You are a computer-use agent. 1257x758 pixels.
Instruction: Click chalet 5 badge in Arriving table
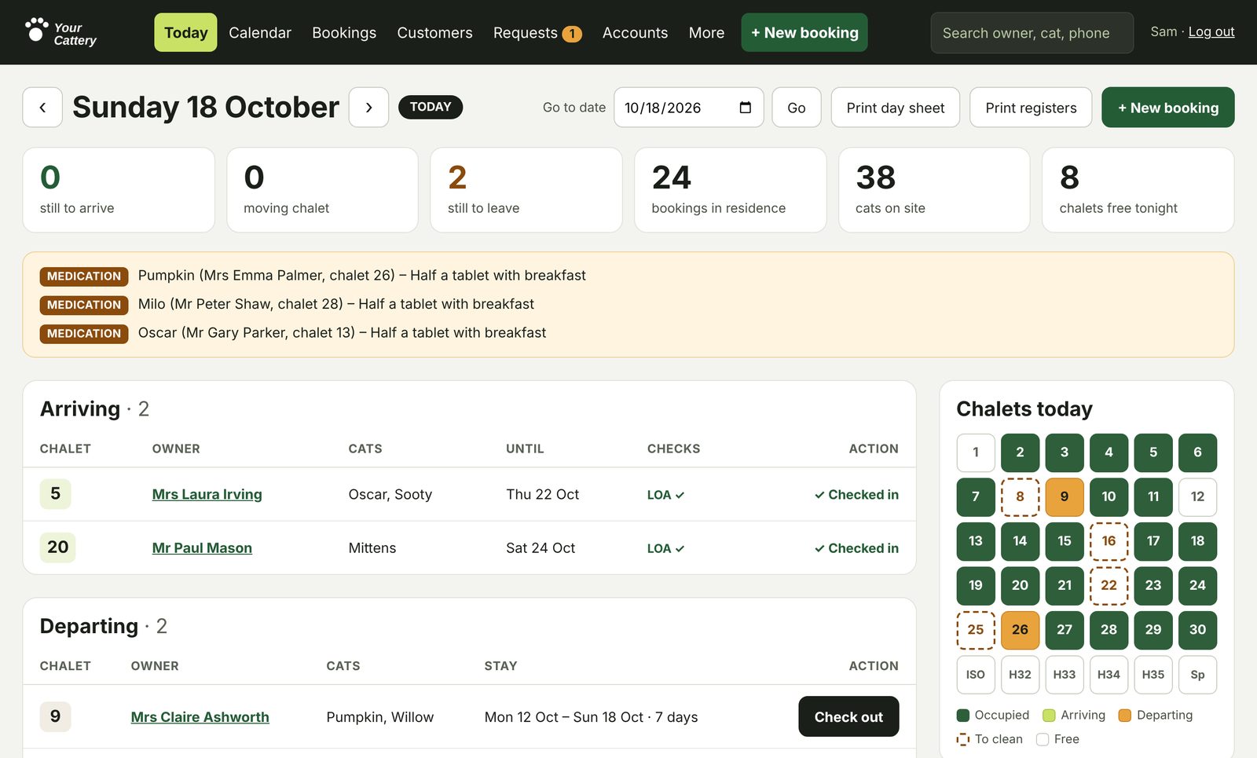(55, 493)
